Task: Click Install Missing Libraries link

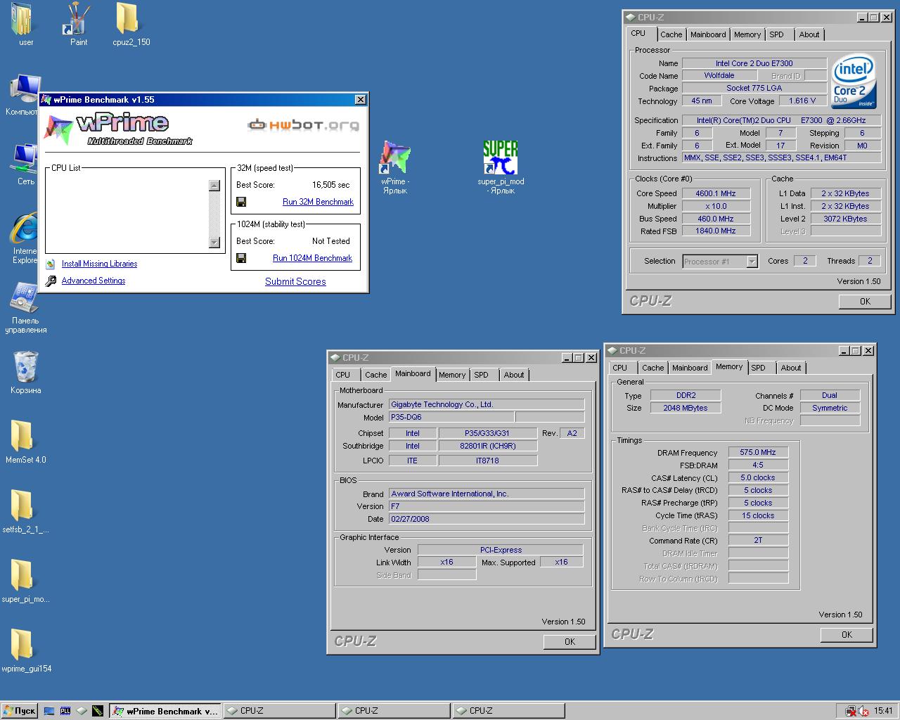Action: [99, 264]
